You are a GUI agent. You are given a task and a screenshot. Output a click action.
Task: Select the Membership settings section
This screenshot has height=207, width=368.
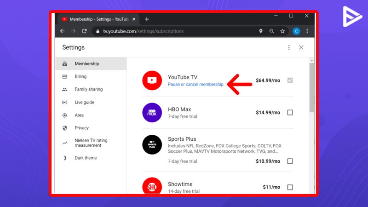pos(91,63)
